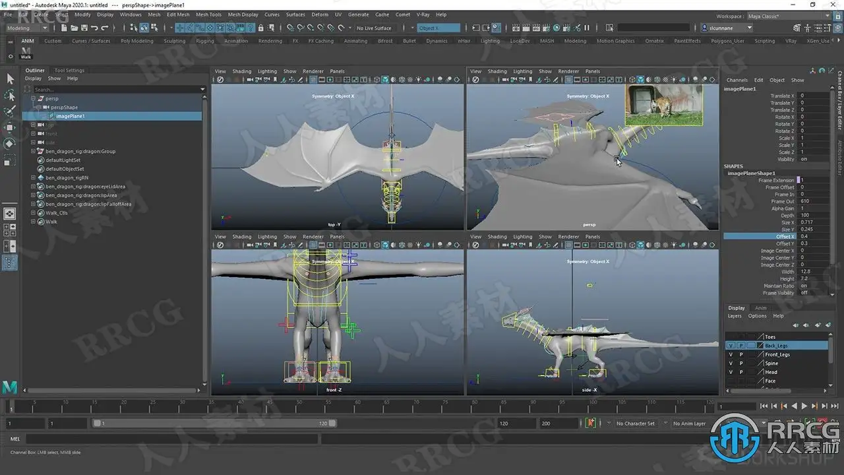The image size is (844, 475).
Task: Expand the Walk_Ctls node in Outliner
Action: (x=33, y=213)
